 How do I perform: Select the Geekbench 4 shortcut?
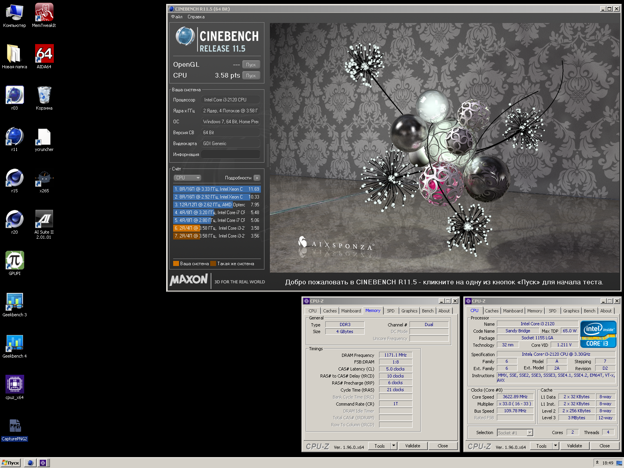coord(14,346)
